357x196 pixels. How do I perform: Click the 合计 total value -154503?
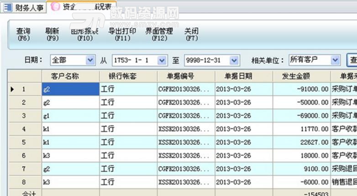tap(316, 194)
